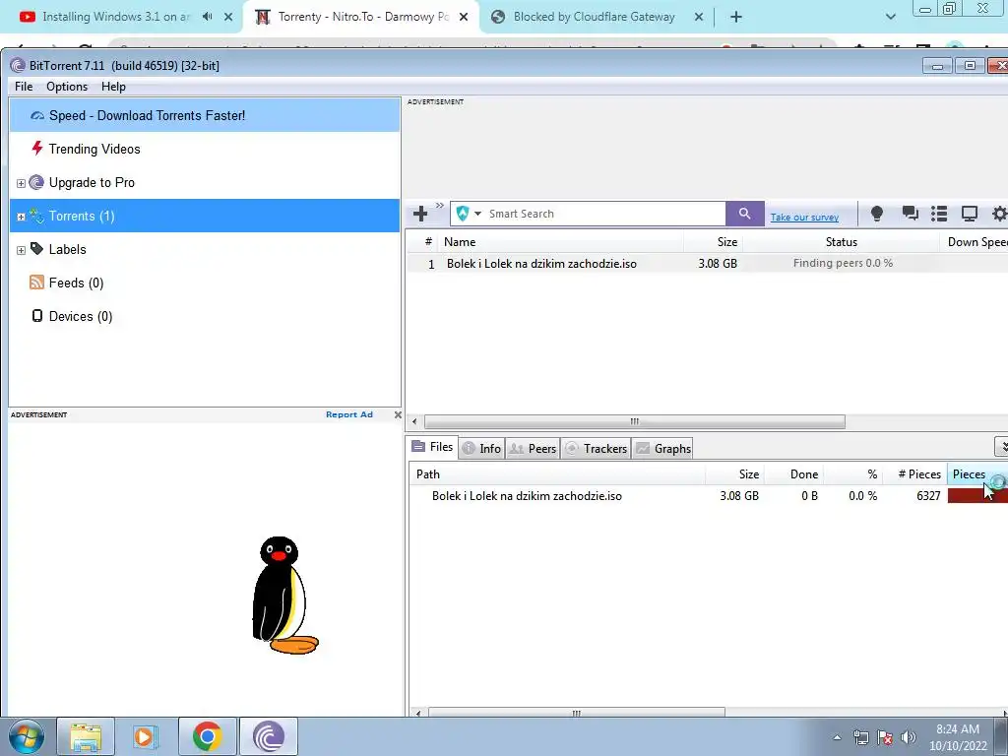Click the purple search magnifier button
The height and width of the screenshot is (756, 1008).
tap(744, 214)
